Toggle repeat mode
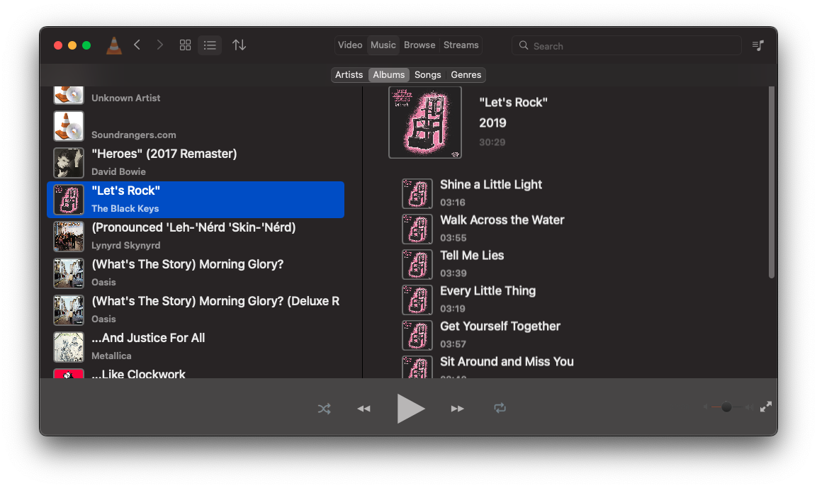Viewport: 817px width, 488px height. [500, 408]
